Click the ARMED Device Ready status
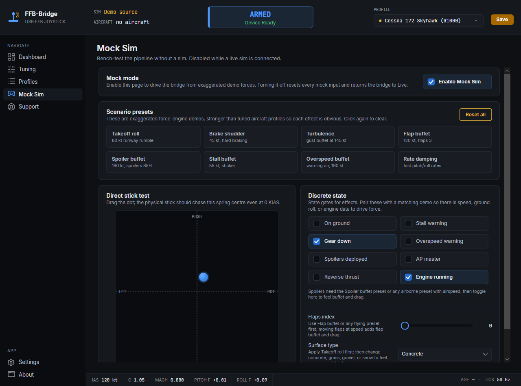521x386 pixels. coord(260,17)
